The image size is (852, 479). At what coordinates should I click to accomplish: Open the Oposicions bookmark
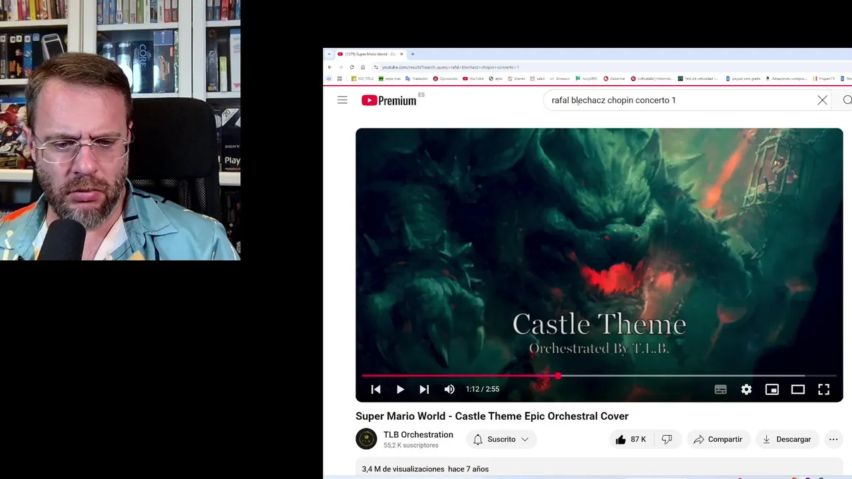pyautogui.click(x=445, y=79)
